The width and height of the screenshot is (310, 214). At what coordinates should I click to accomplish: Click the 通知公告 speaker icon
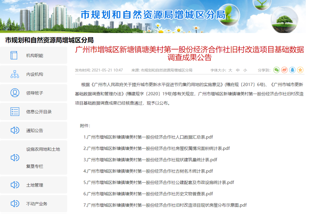click(15, 130)
